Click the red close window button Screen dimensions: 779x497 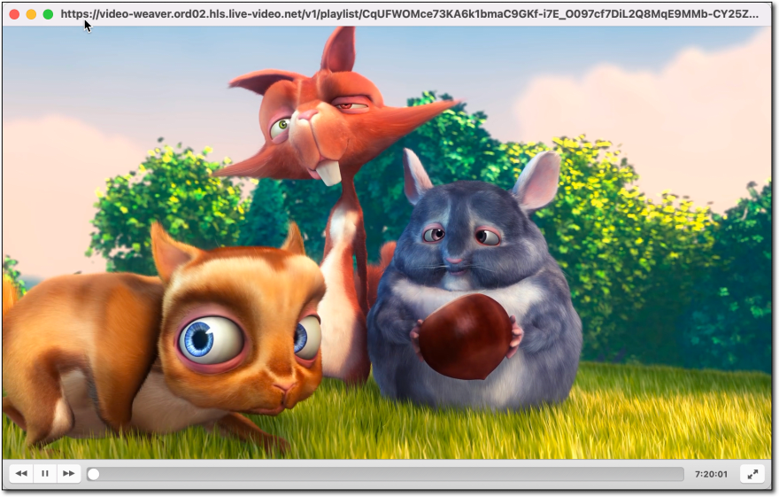pos(13,14)
